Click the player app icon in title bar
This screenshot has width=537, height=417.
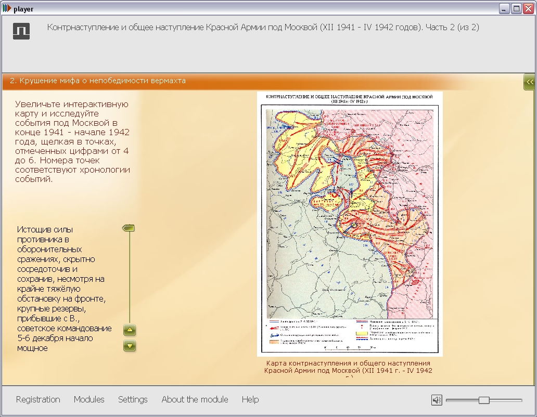[7, 8]
